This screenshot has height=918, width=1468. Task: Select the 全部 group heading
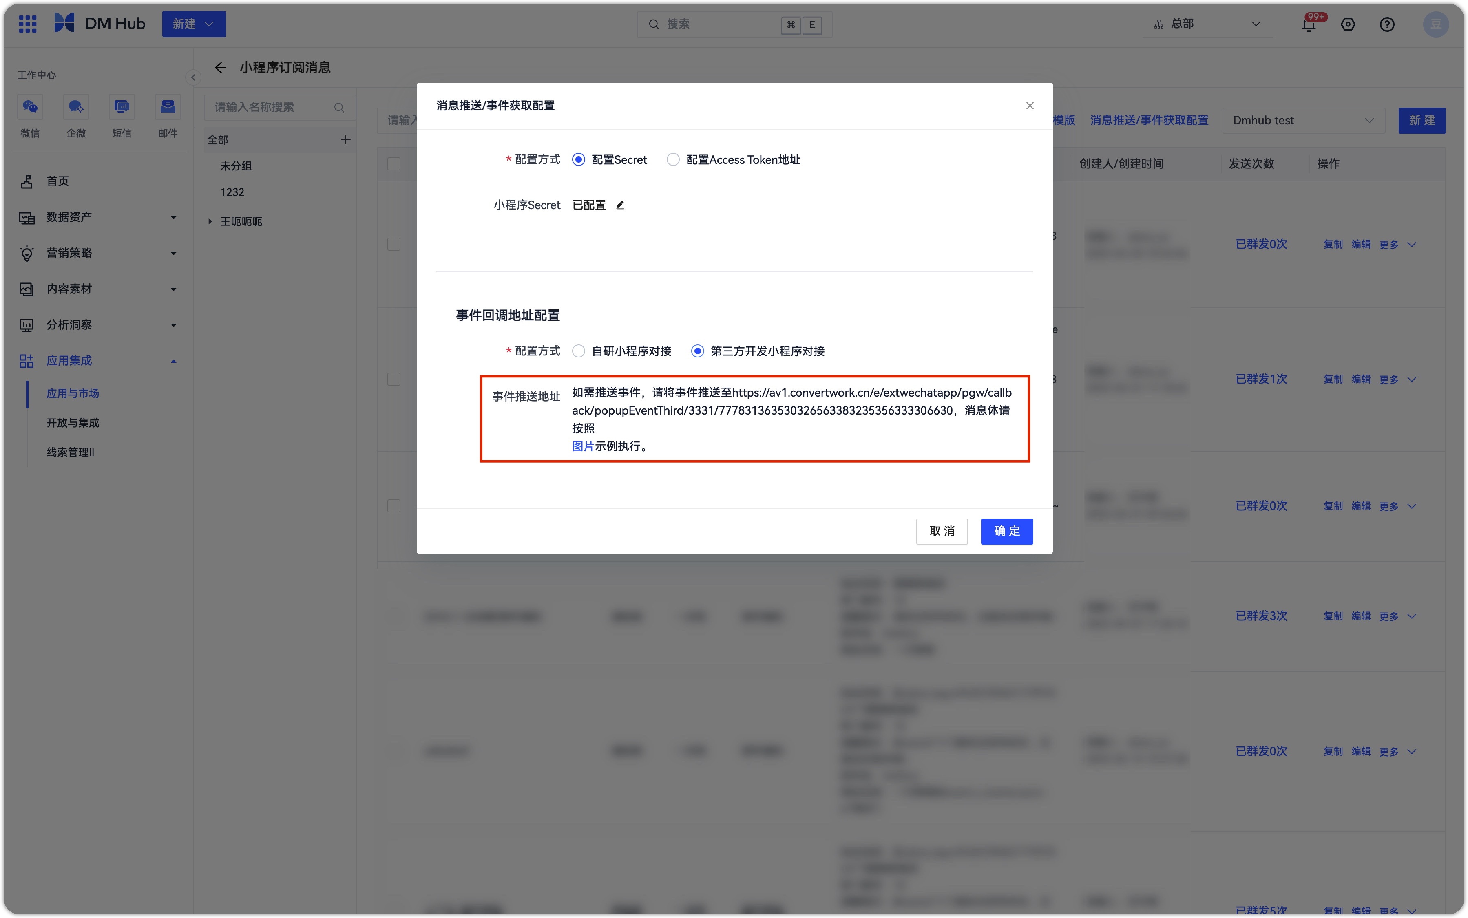pos(217,140)
